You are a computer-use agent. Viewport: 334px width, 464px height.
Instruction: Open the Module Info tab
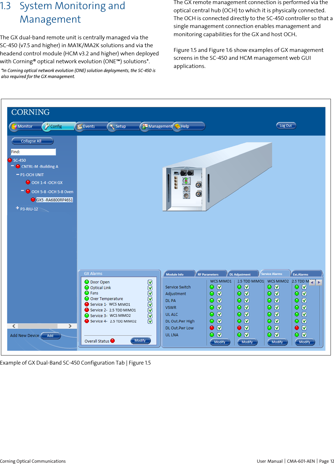click(x=179, y=274)
